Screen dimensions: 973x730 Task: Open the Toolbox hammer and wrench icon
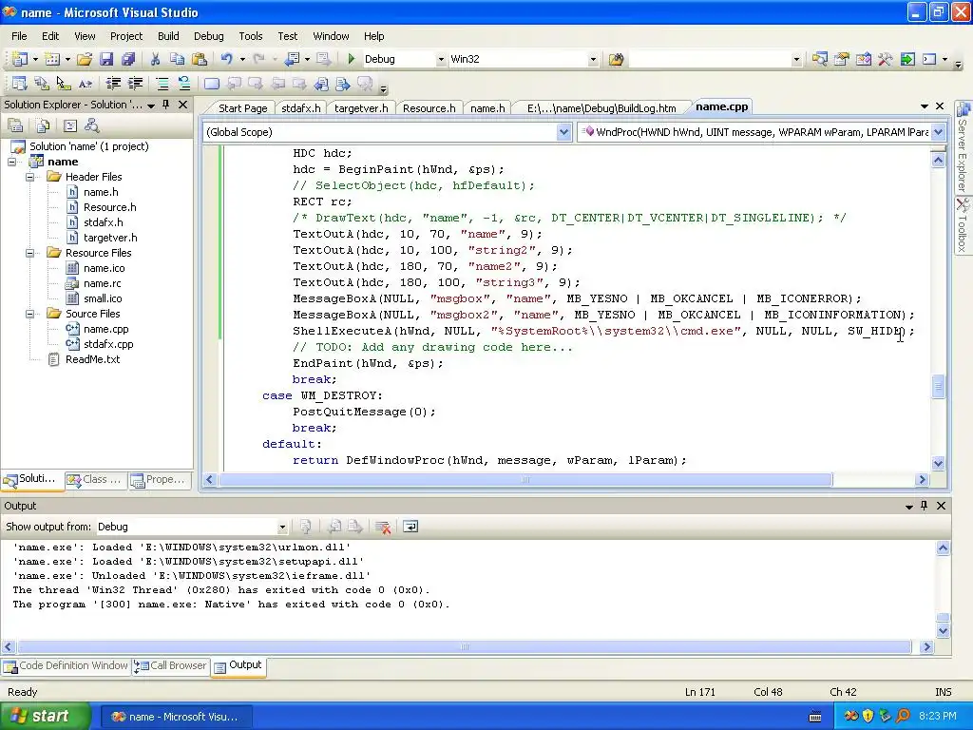pyautogui.click(x=886, y=59)
